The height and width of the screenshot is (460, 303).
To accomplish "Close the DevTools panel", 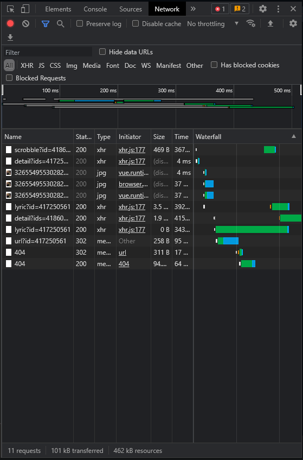I will pyautogui.click(x=293, y=9).
